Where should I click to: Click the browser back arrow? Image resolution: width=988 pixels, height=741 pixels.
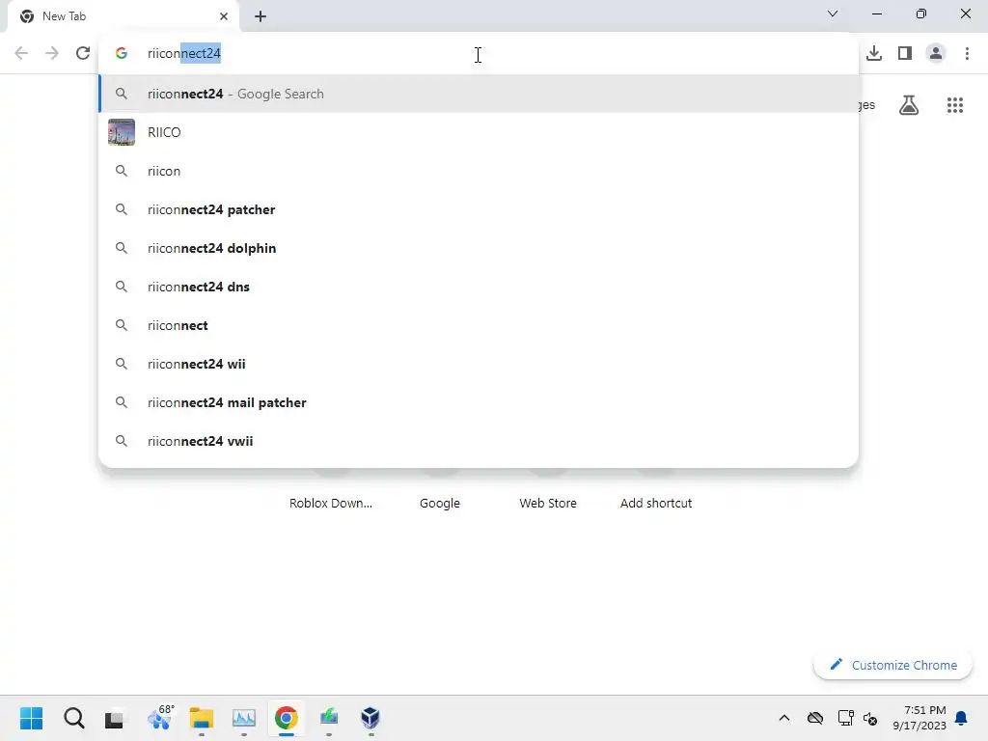coord(21,53)
